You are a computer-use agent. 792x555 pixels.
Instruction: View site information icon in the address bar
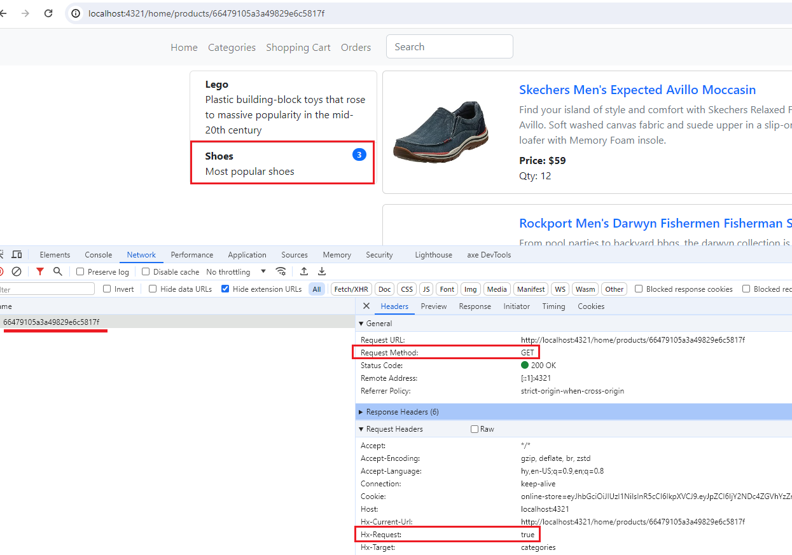[76, 13]
